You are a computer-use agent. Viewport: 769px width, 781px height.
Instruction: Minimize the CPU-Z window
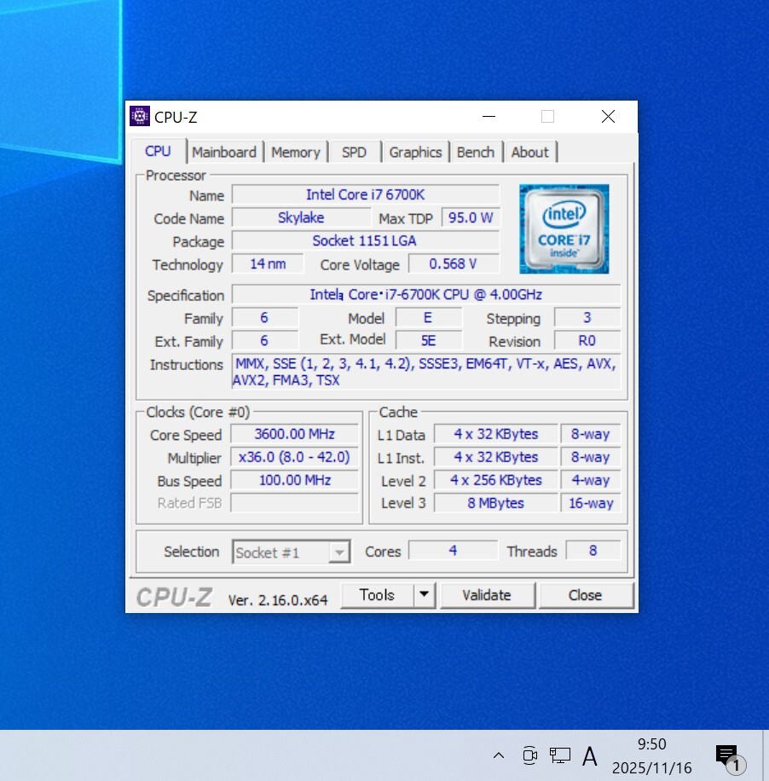tap(489, 117)
